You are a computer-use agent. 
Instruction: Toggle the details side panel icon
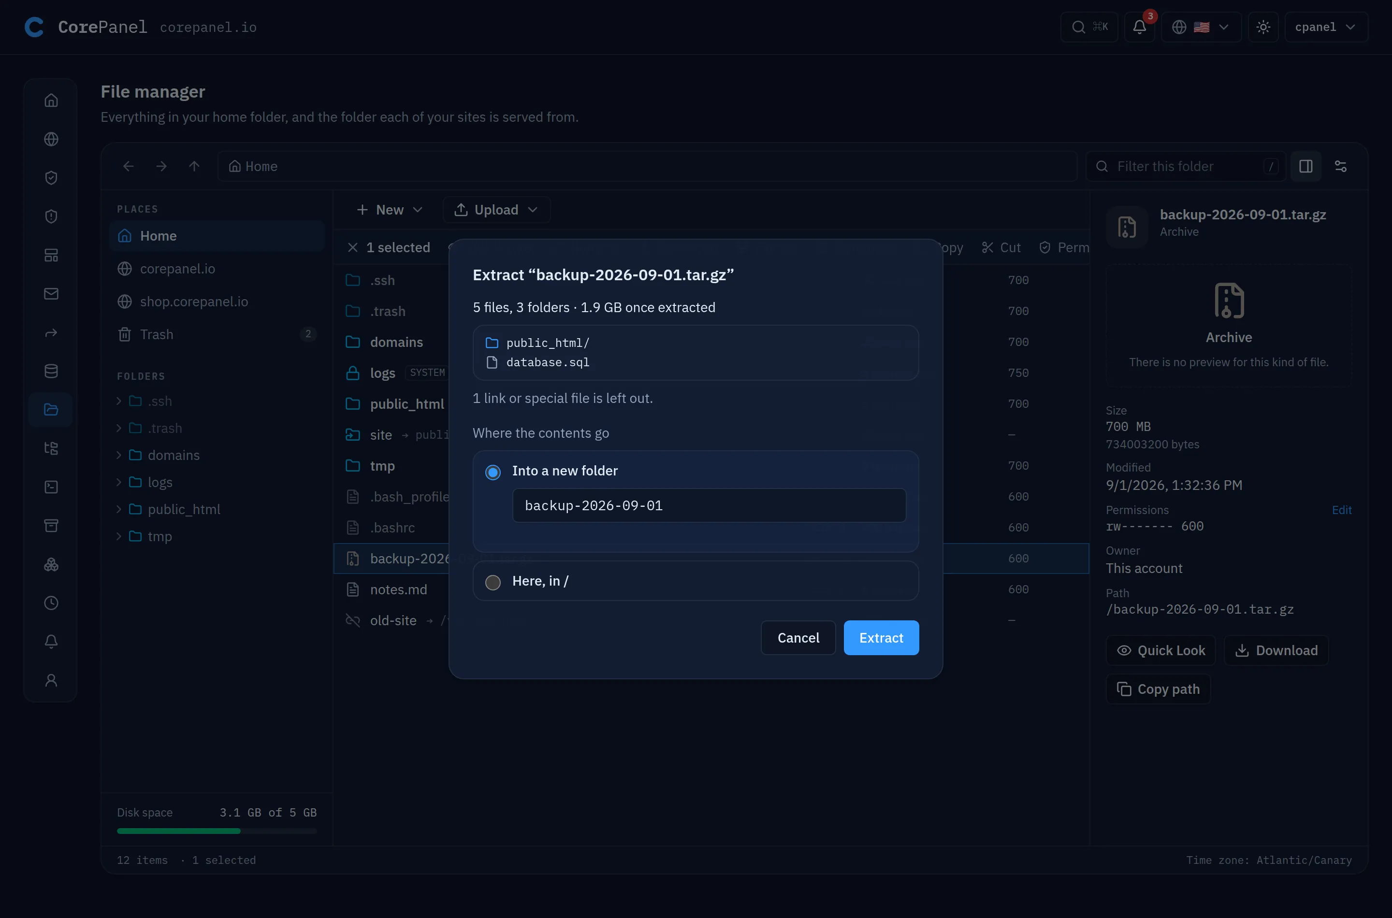point(1305,166)
